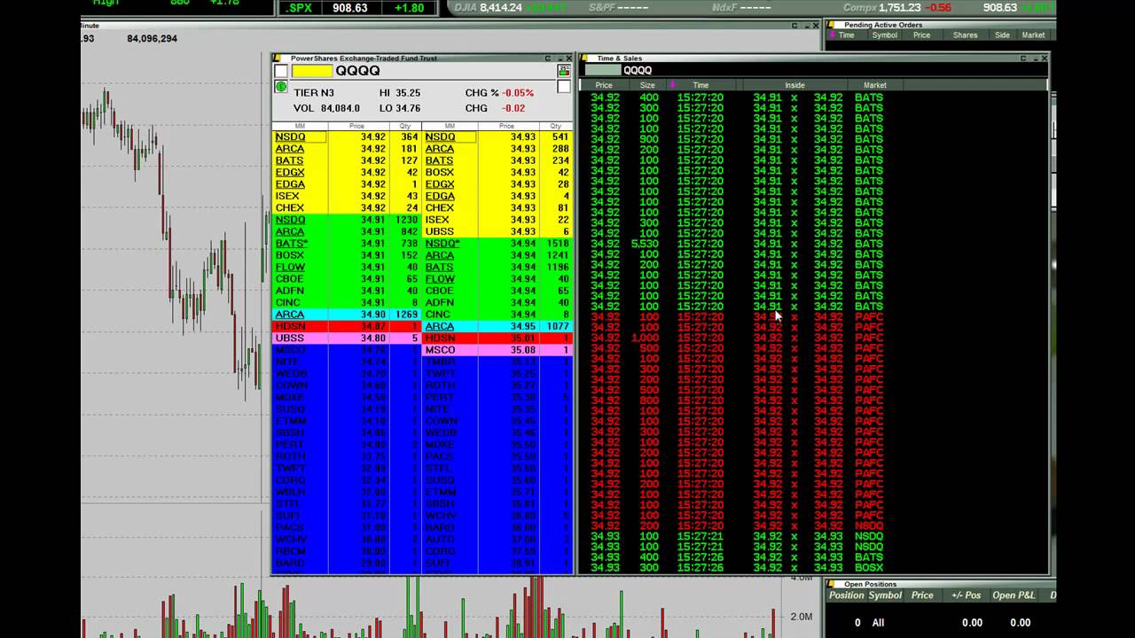Click the ask-side Qty column header in Level 2

click(556, 127)
